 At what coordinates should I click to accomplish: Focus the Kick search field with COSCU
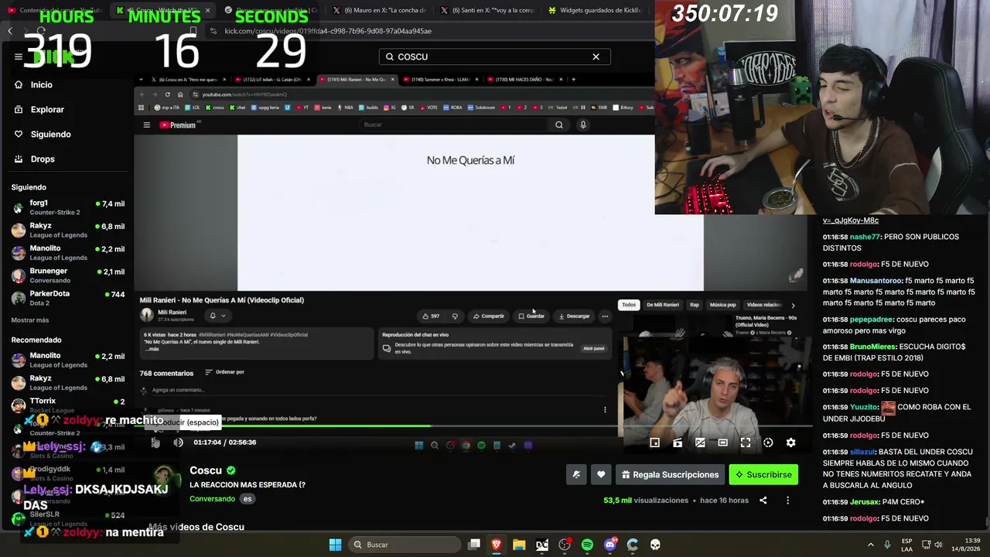tap(495, 56)
